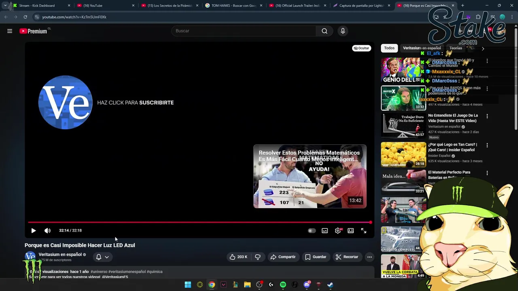Mute the video volume

pos(47,230)
